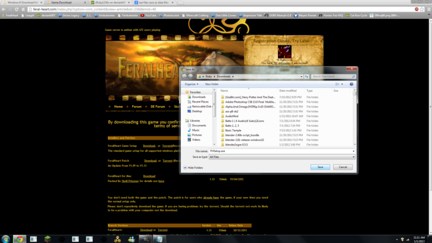Image resolution: width=432 pixels, height=243 pixels.
Task: Click the Back arrow in Save As dialog
Action: (x=184, y=76)
